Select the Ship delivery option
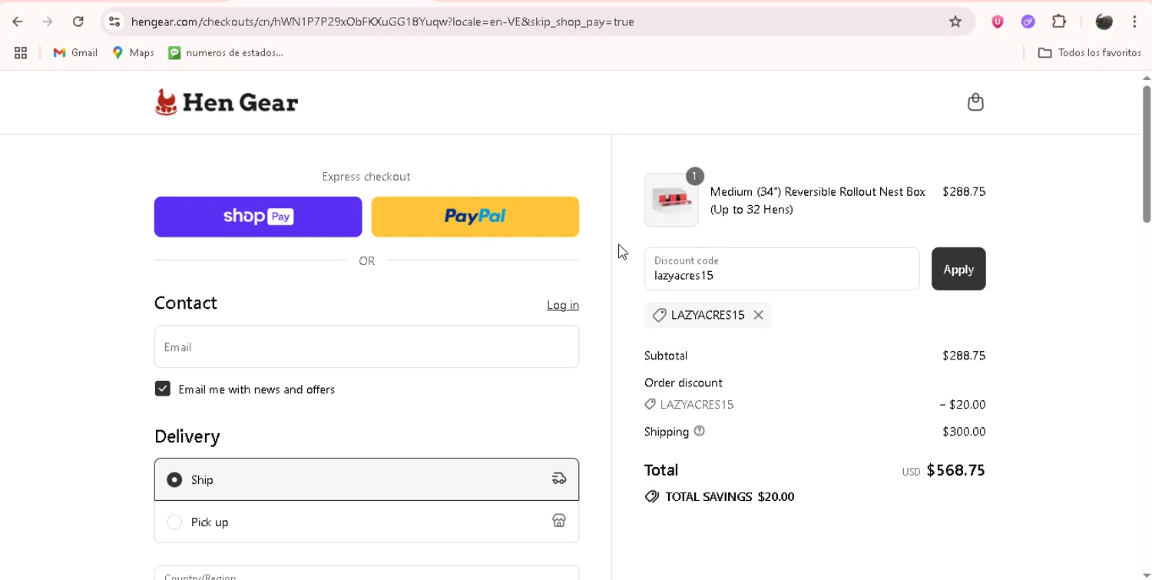Viewport: 1152px width, 580px height. point(366,479)
